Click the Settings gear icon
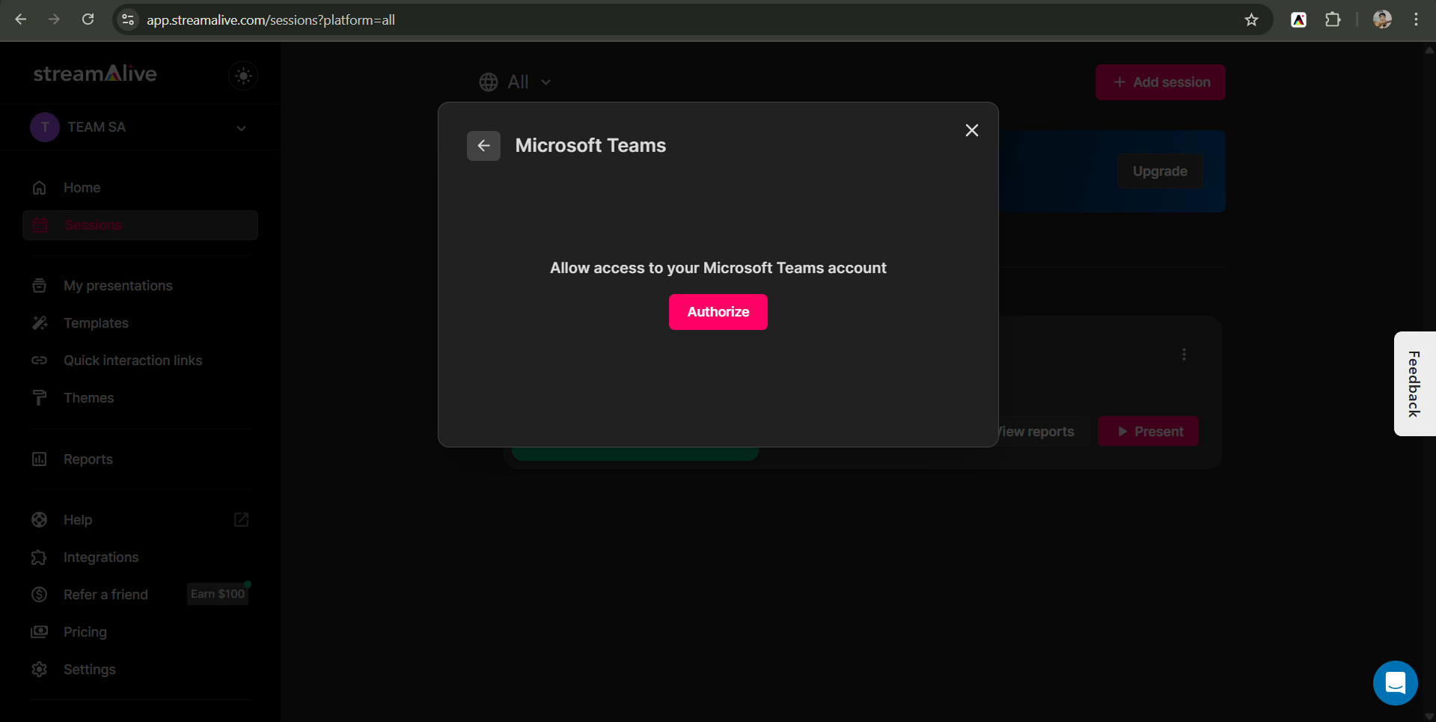Viewport: 1436px width, 722px height. pos(40,670)
